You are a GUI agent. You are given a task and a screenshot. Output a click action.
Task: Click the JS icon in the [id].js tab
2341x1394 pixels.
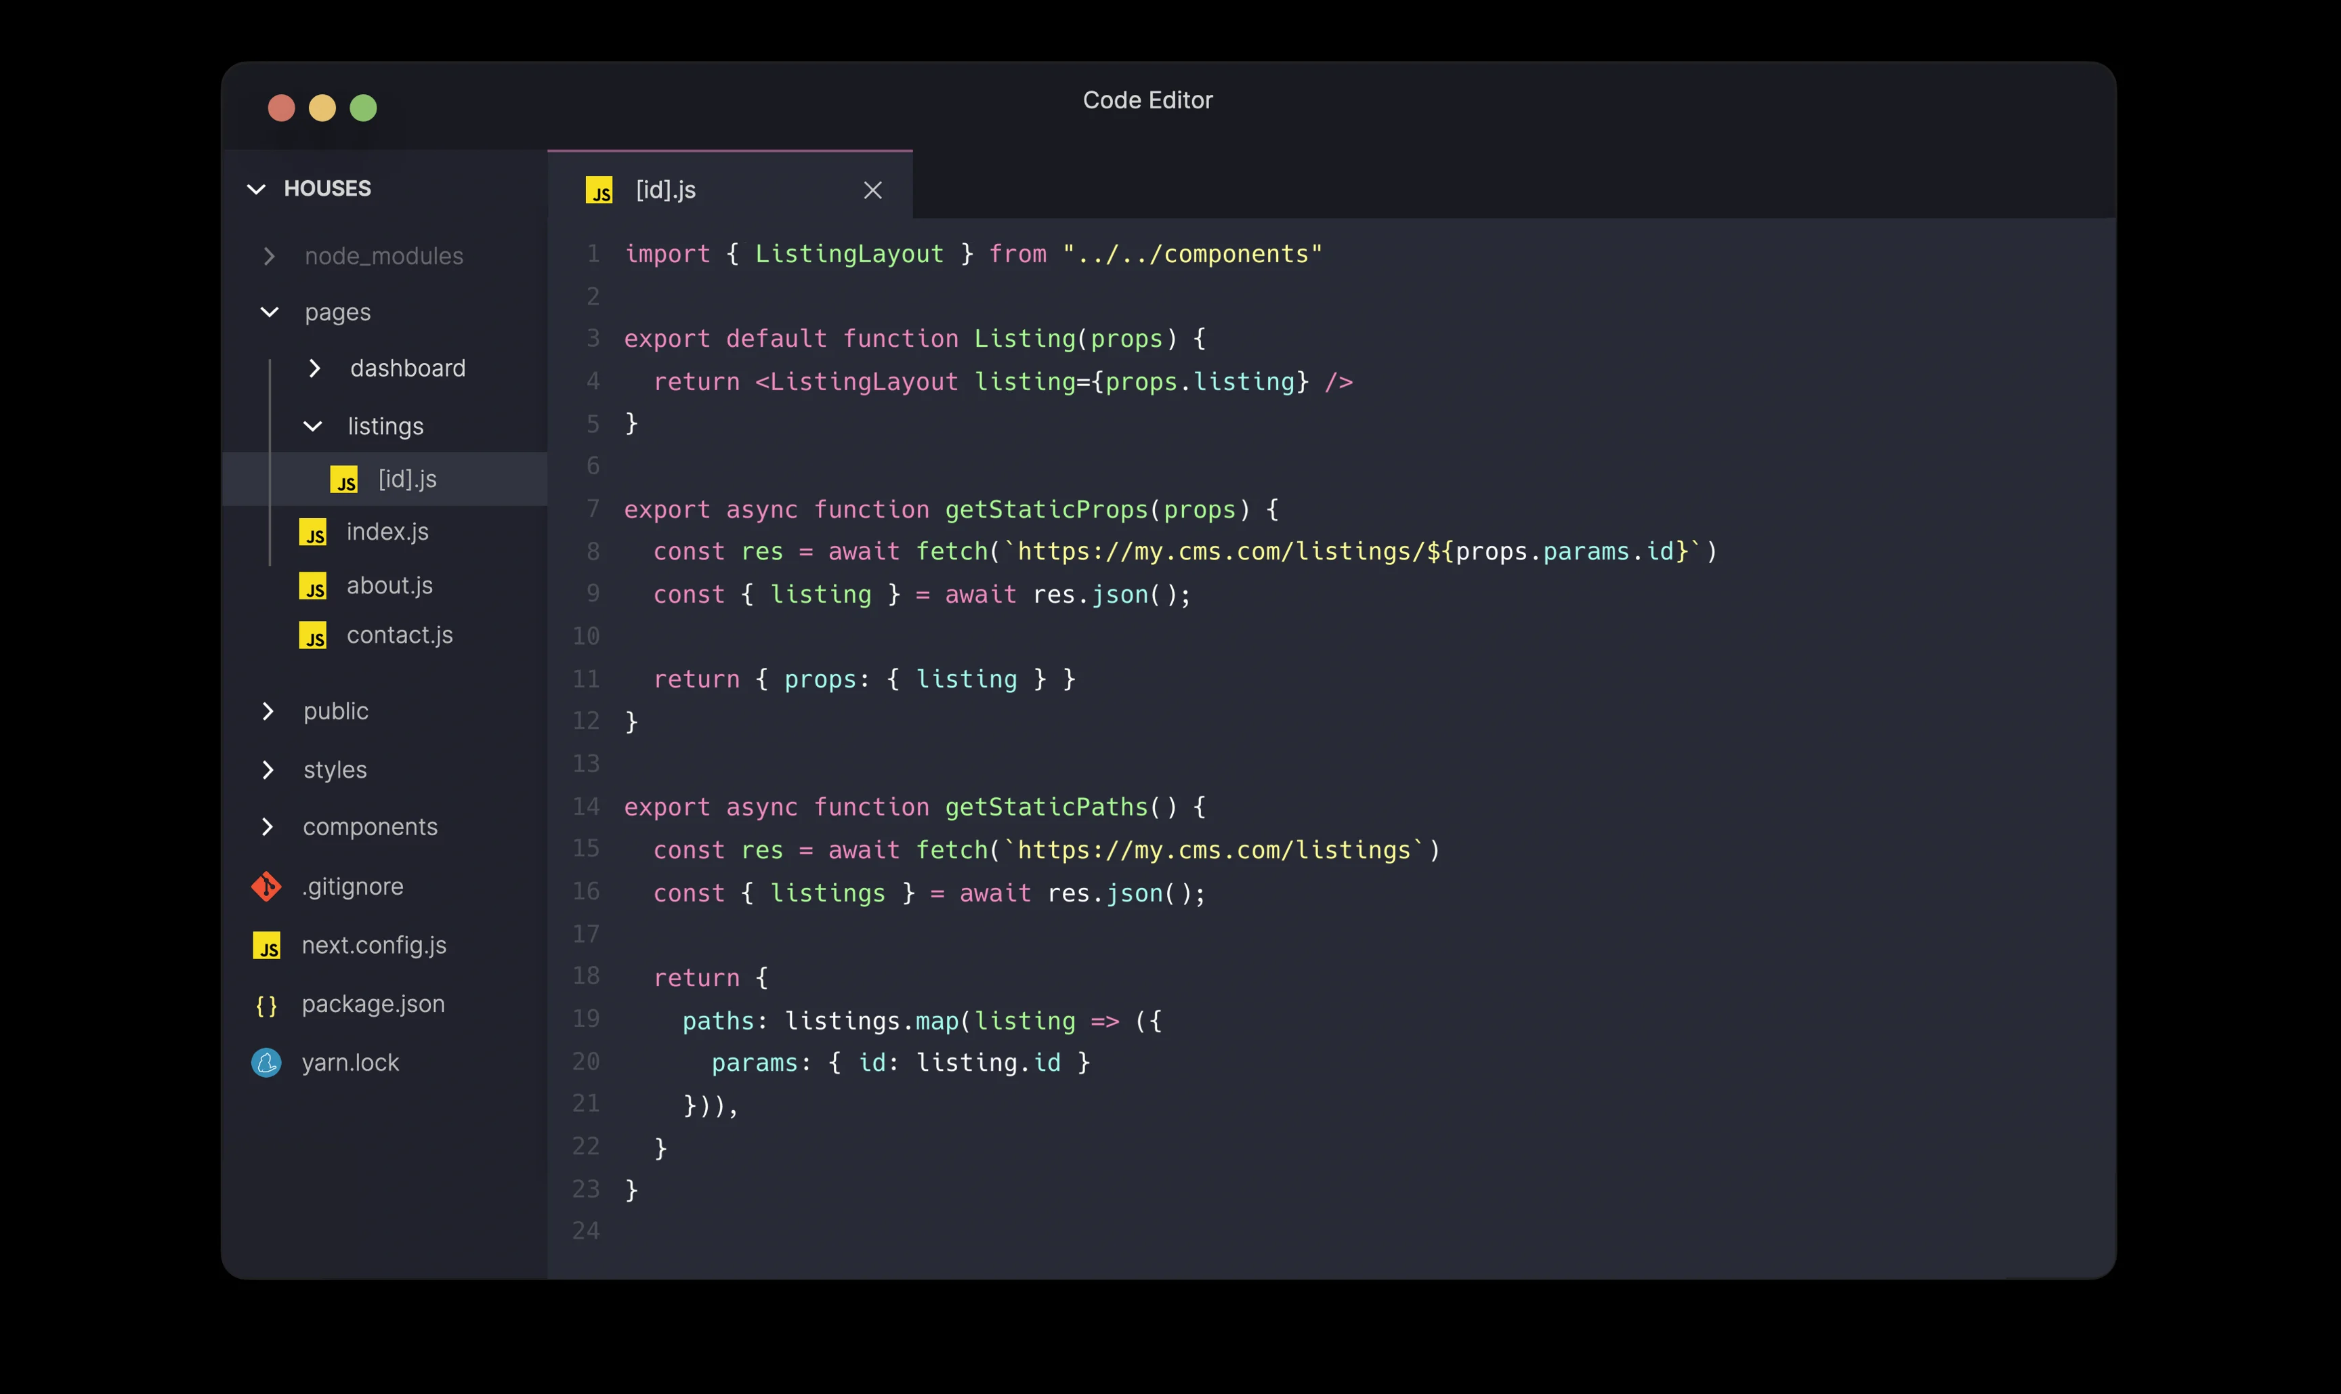coord(599,191)
